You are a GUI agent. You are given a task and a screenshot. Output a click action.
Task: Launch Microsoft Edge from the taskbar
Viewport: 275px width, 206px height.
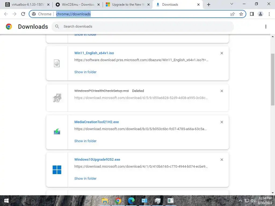pyautogui.click(x=131, y=201)
